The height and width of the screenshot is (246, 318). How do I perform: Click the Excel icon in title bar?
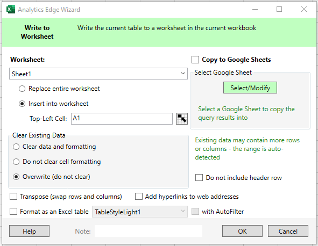pyautogui.click(x=11, y=10)
